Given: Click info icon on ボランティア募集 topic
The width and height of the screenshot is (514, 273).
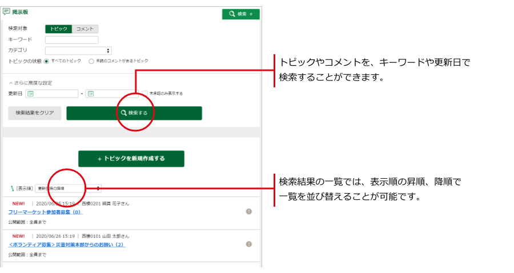Looking at the screenshot, I should tap(249, 244).
